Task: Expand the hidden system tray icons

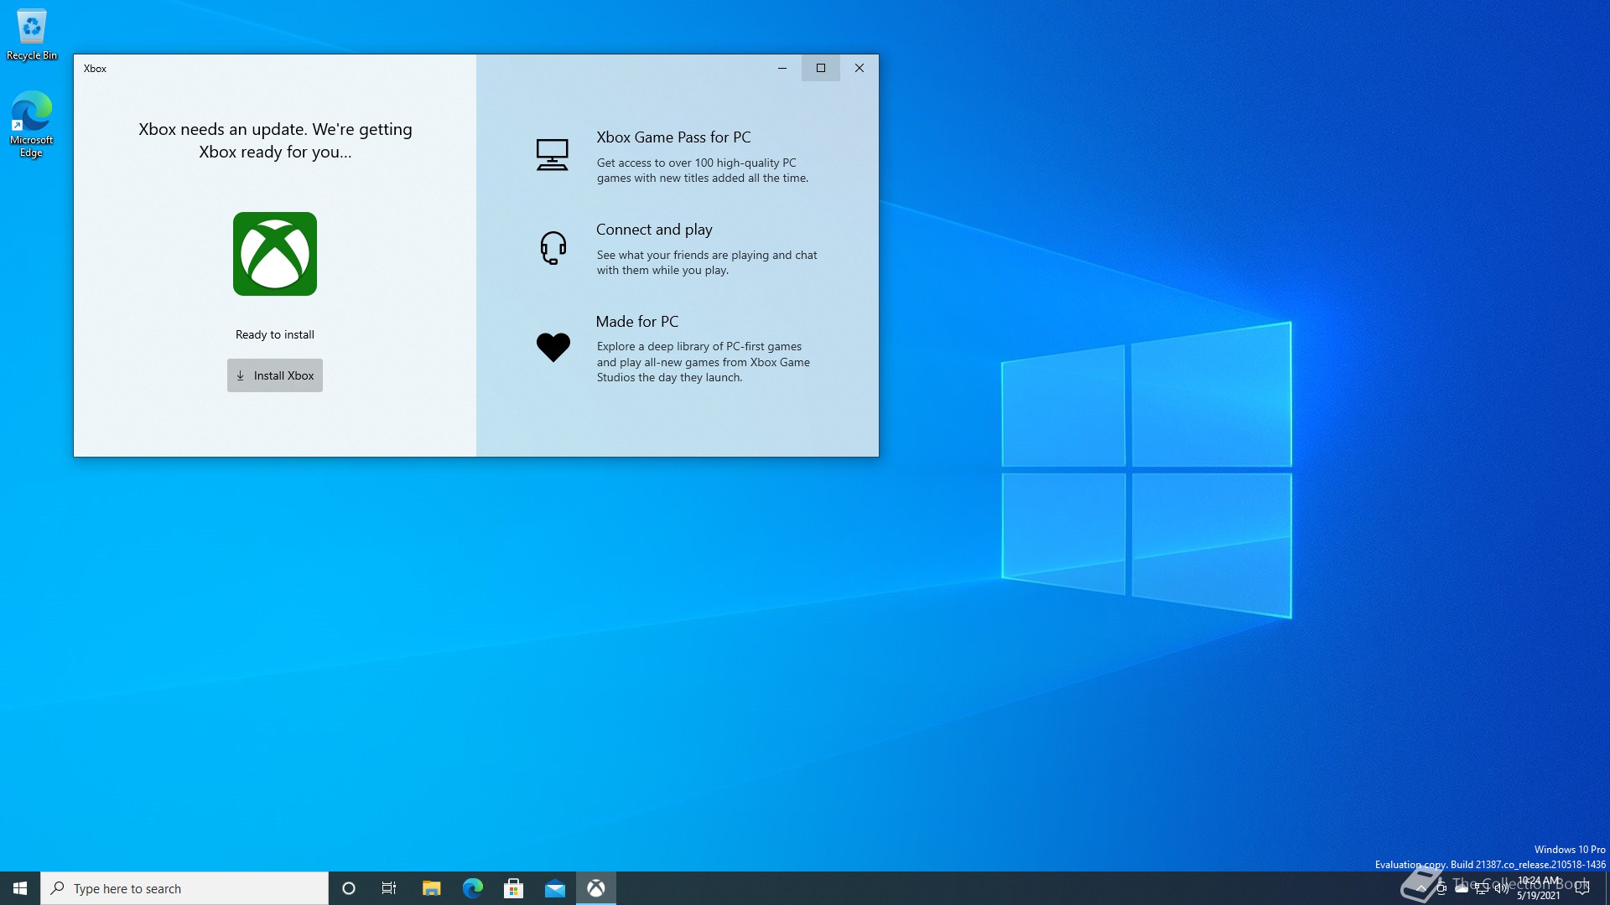Action: coord(1420,888)
